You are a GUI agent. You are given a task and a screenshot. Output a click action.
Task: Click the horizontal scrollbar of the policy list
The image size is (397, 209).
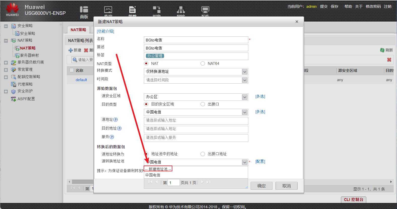(230, 182)
